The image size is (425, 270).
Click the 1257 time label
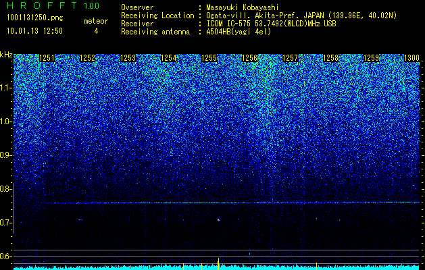coord(290,58)
